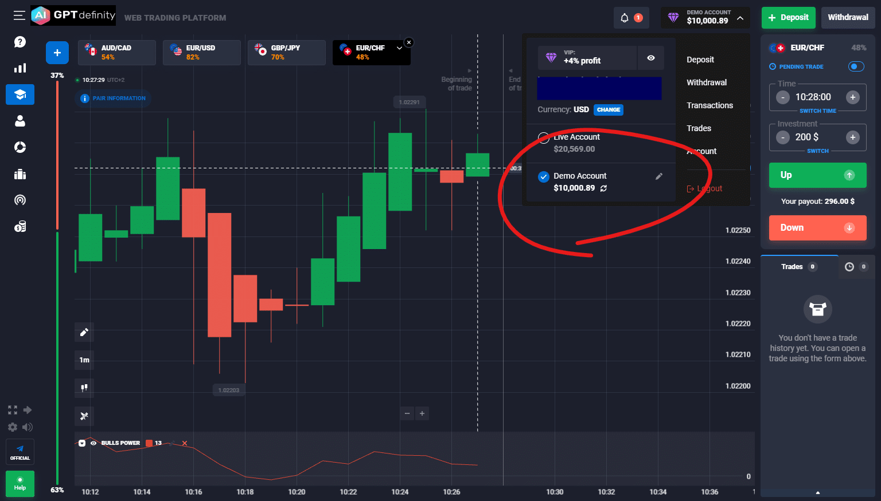Open Deposit in account menu
Screen dimensions: 881x501
(700, 60)
